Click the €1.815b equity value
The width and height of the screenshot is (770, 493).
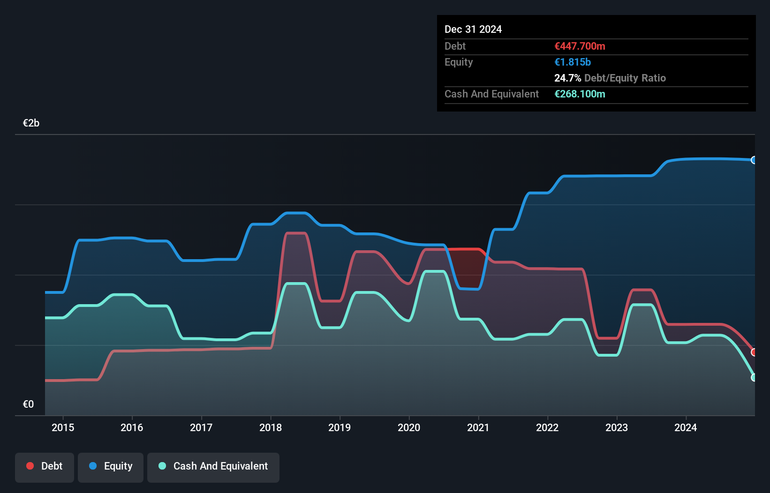pos(573,62)
